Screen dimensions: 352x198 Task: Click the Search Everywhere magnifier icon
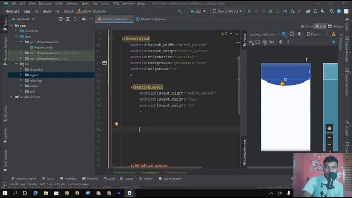(332, 11)
